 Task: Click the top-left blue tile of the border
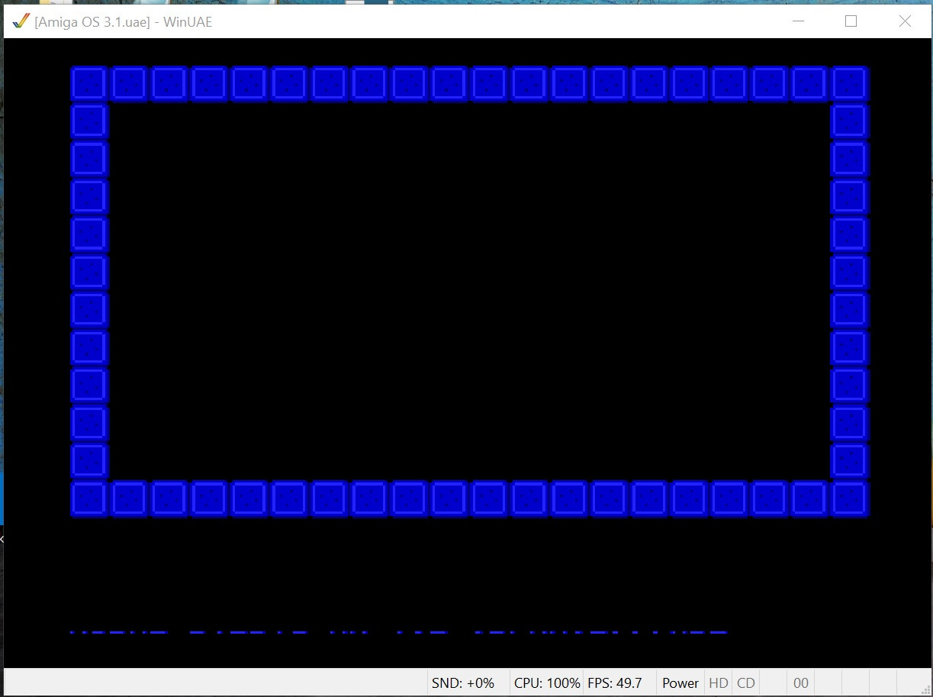click(89, 83)
